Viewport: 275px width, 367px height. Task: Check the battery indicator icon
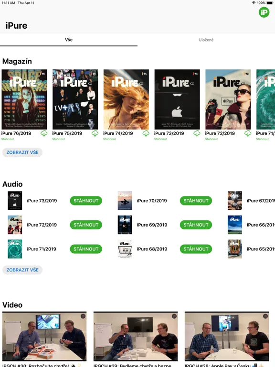(x=270, y=3)
